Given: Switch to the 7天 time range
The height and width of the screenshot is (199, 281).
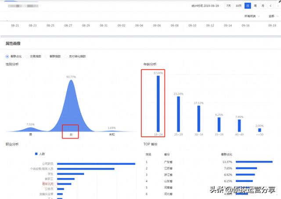Looking at the screenshot, I should click(228, 6).
